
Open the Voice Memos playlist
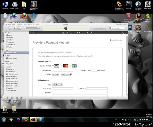[x=12, y=91]
